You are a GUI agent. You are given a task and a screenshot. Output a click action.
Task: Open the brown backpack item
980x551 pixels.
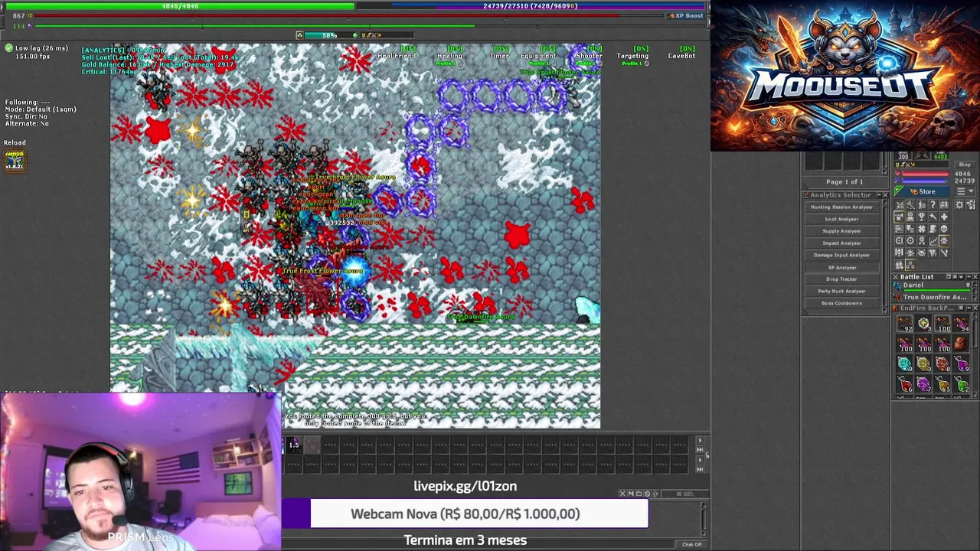coord(962,343)
